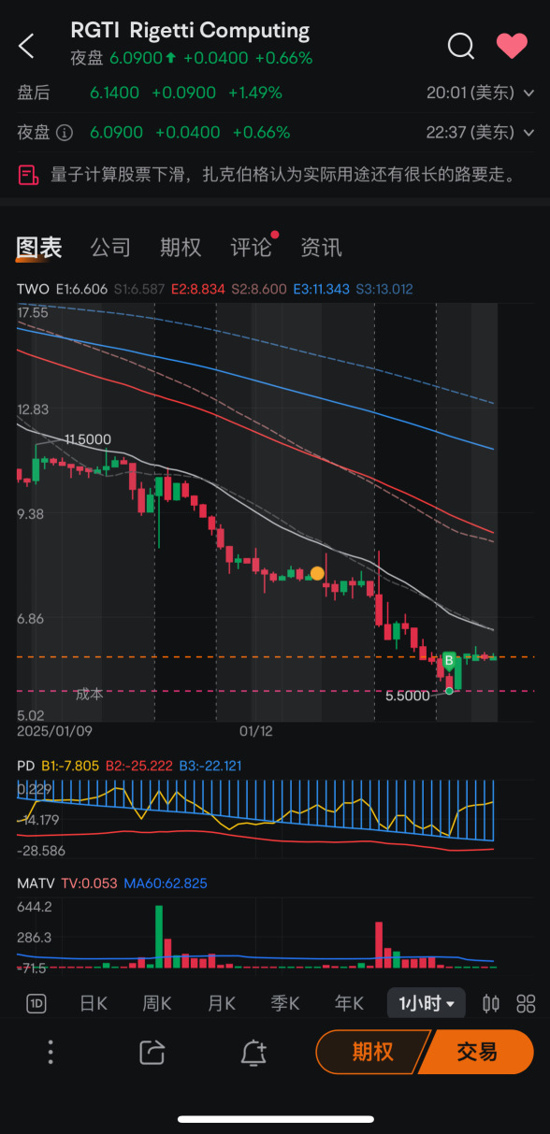
Task: Open the news icon before quantum headline
Action: point(28,174)
